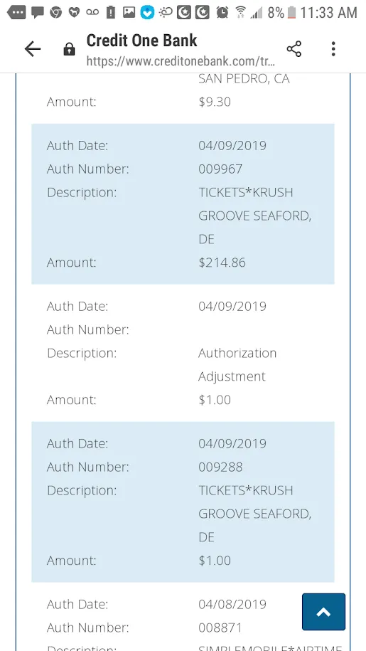Tap the blue scroll-to-top chevron button
This screenshot has height=651, width=366.
[324, 612]
